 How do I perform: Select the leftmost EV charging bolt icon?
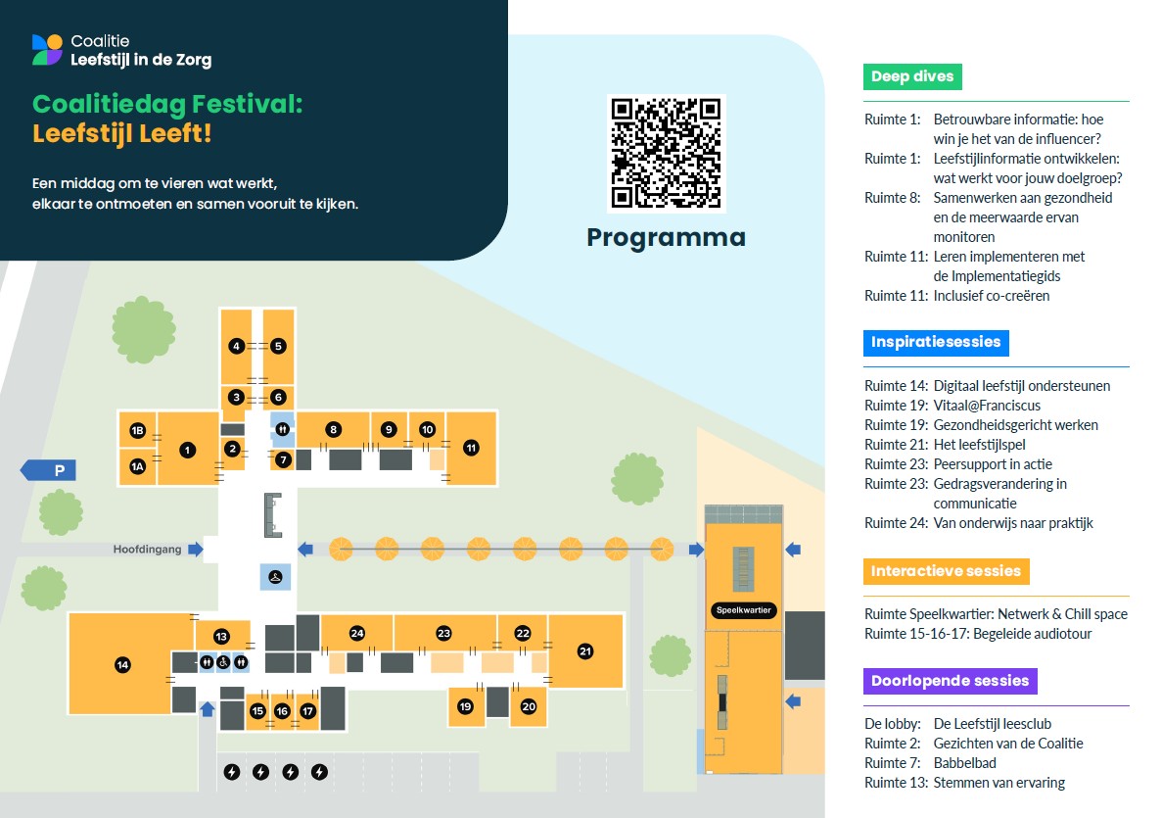click(x=231, y=772)
